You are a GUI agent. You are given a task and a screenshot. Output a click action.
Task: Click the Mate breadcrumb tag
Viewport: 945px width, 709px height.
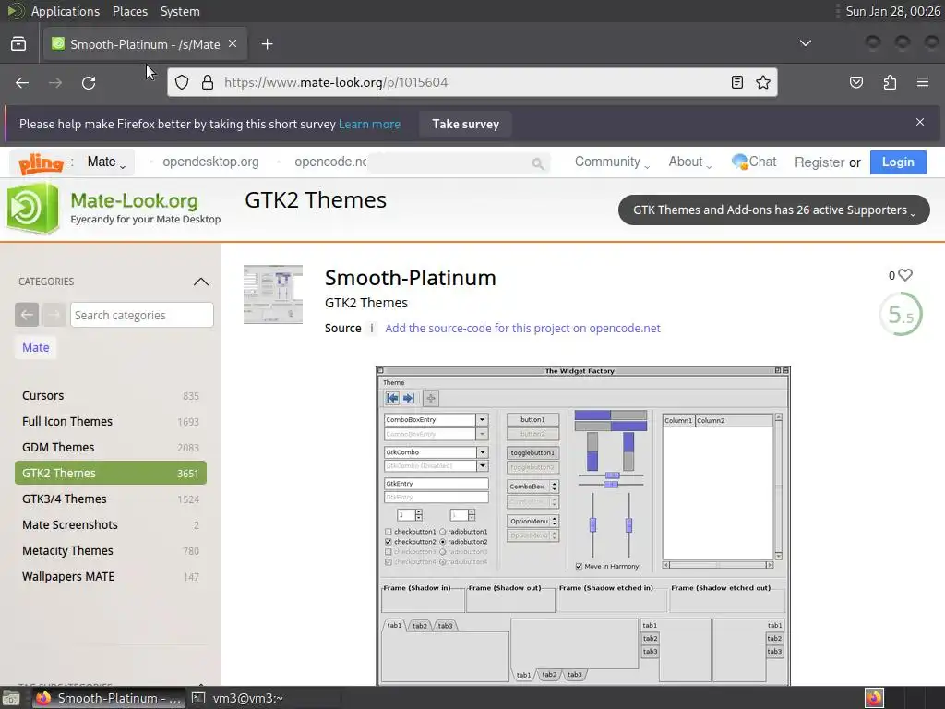36,347
